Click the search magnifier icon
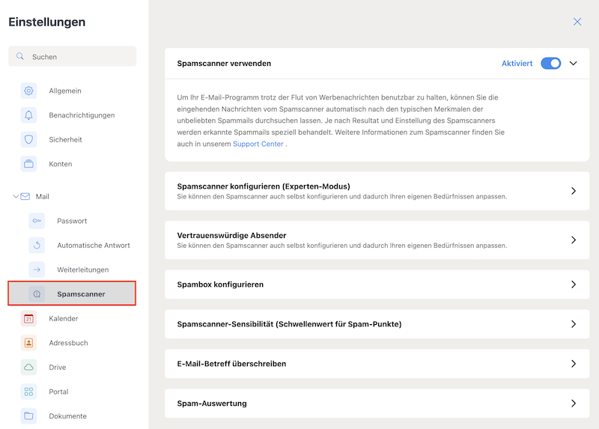This screenshot has width=599, height=429. point(20,57)
